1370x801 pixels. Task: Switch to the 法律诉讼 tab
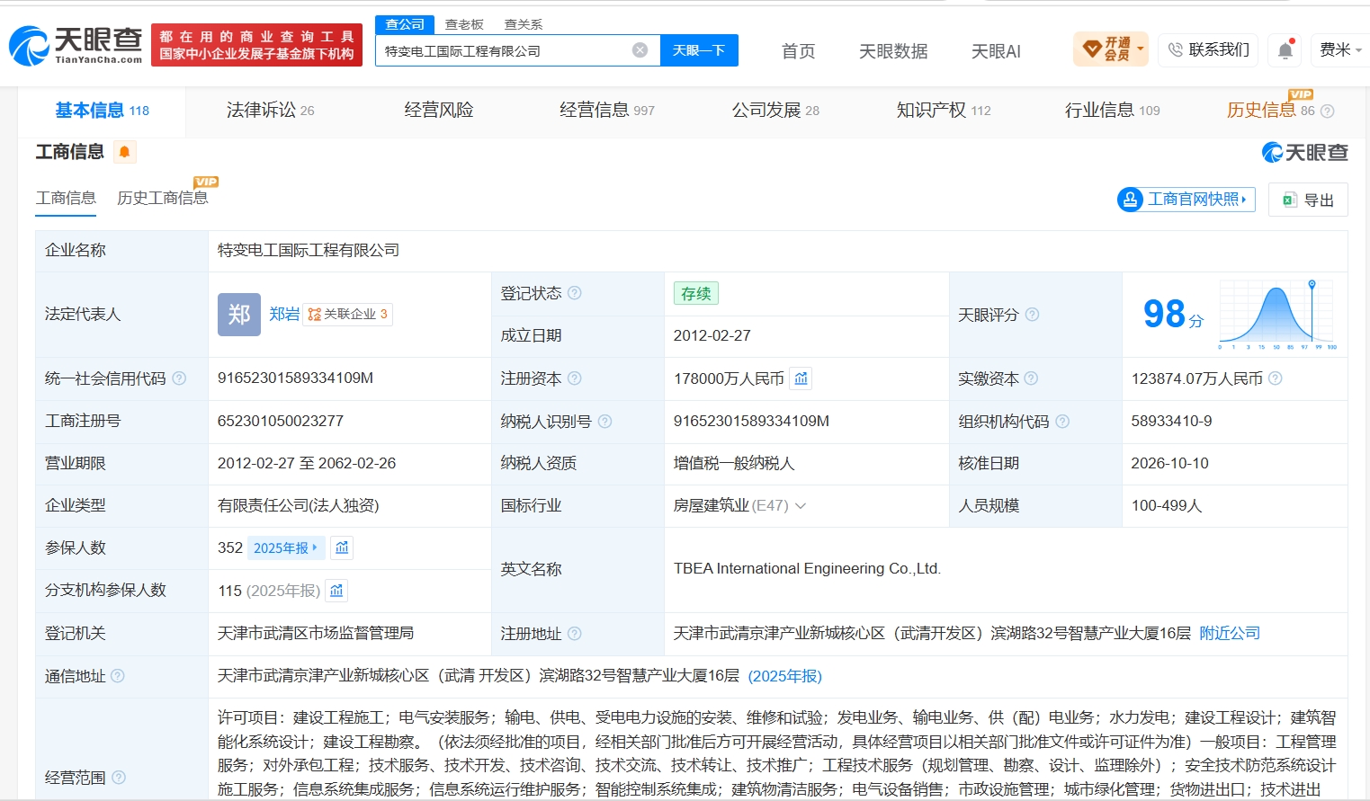click(270, 111)
